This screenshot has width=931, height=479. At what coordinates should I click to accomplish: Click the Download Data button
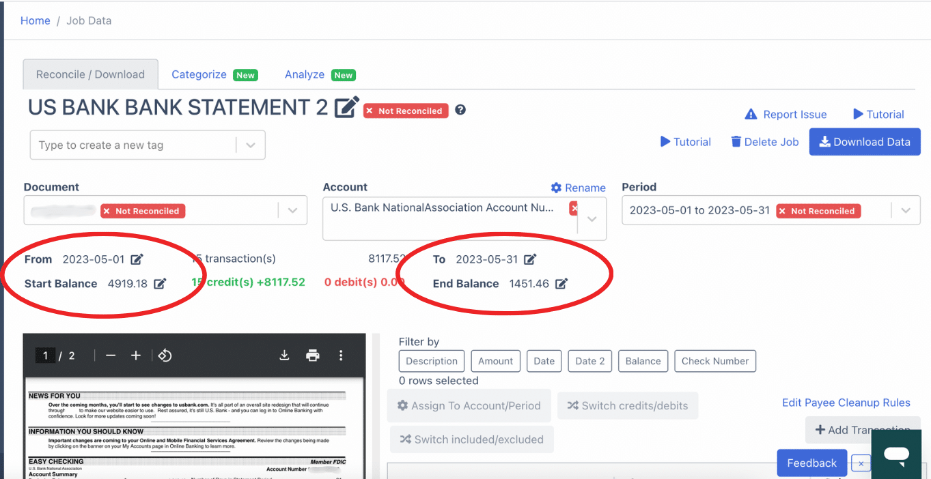tap(865, 142)
